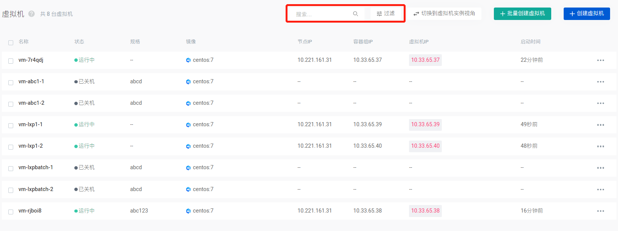Click the 10.33.65.37 virtual machine IP tag
This screenshot has height=231, width=618.
point(425,60)
